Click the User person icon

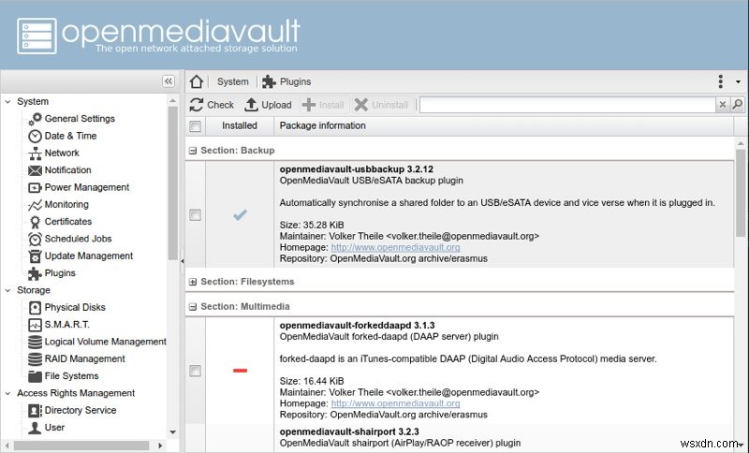coord(35,428)
